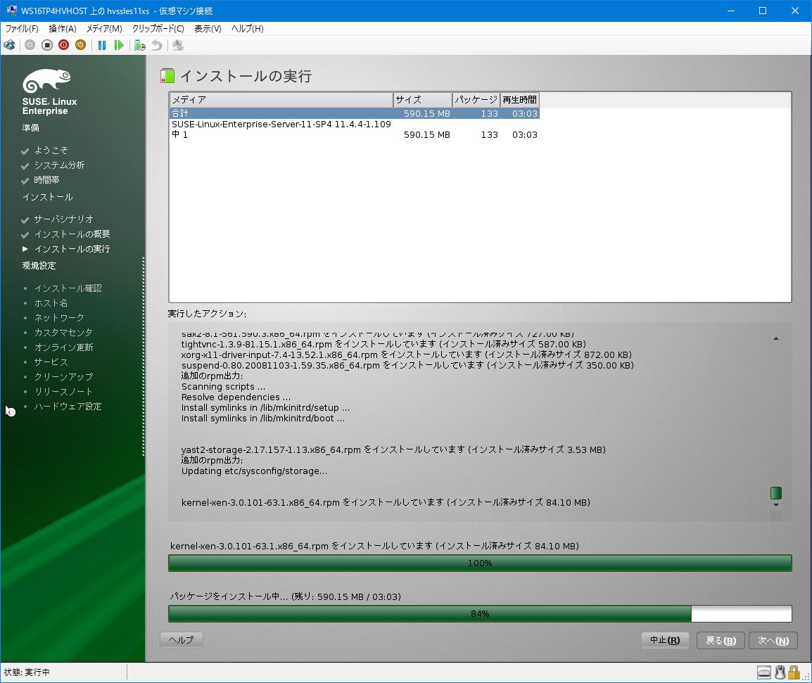Open the 操作(A) menu

pyautogui.click(x=63, y=28)
